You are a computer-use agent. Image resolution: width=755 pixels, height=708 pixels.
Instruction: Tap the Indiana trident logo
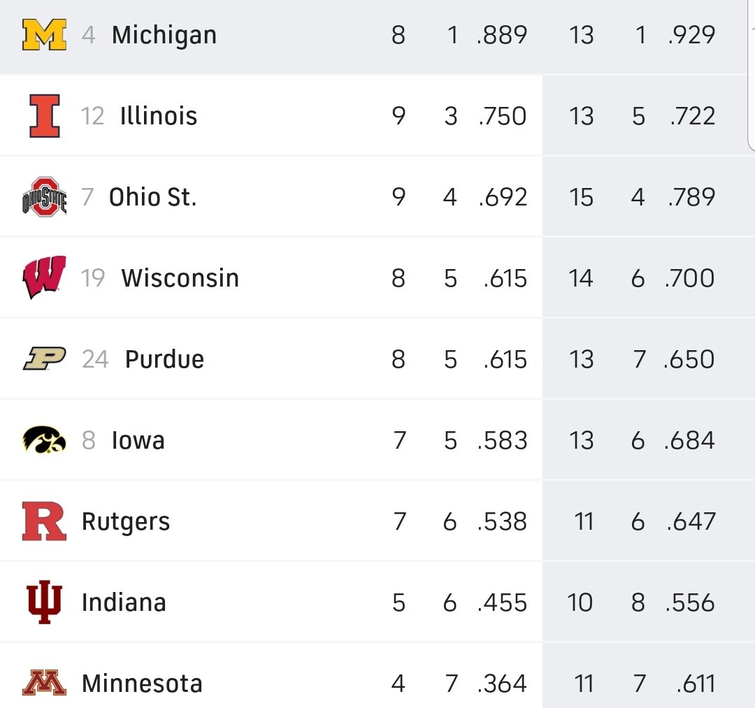[x=44, y=602]
